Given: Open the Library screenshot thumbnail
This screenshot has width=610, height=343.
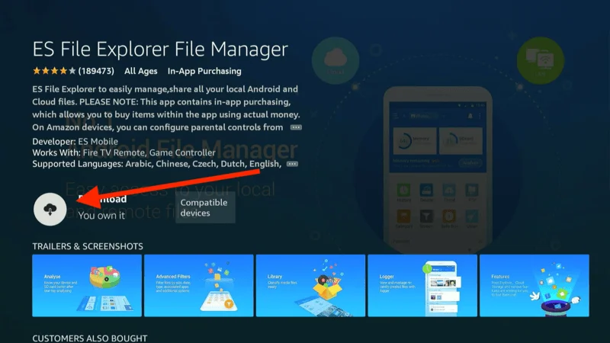Looking at the screenshot, I should point(310,285).
